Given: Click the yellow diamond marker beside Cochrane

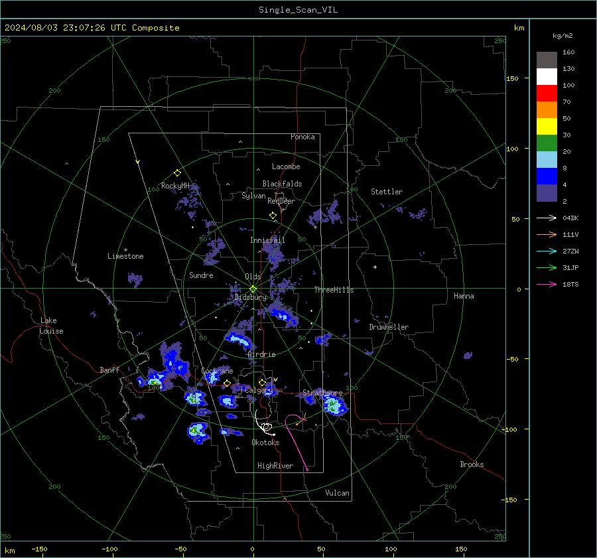Looking at the screenshot, I should 227,383.
